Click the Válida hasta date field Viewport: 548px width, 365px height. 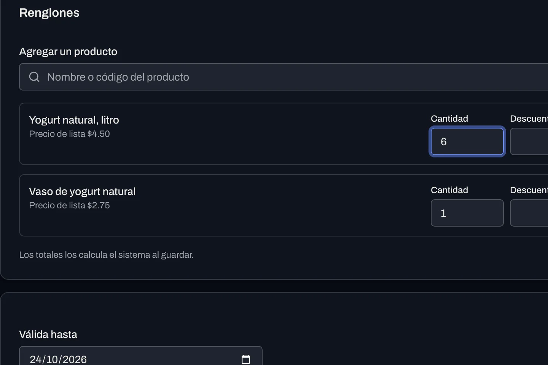(141, 356)
